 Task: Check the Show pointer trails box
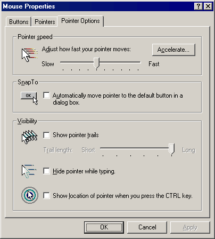[x=46, y=135]
